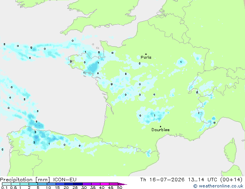Click the Dourbies location label
The height and width of the screenshot is (189, 245).
(160, 130)
